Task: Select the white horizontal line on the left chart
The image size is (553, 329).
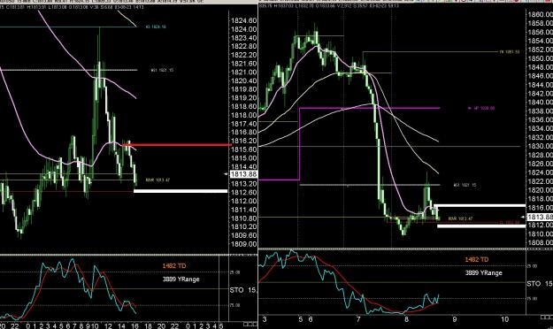Action: (x=180, y=191)
